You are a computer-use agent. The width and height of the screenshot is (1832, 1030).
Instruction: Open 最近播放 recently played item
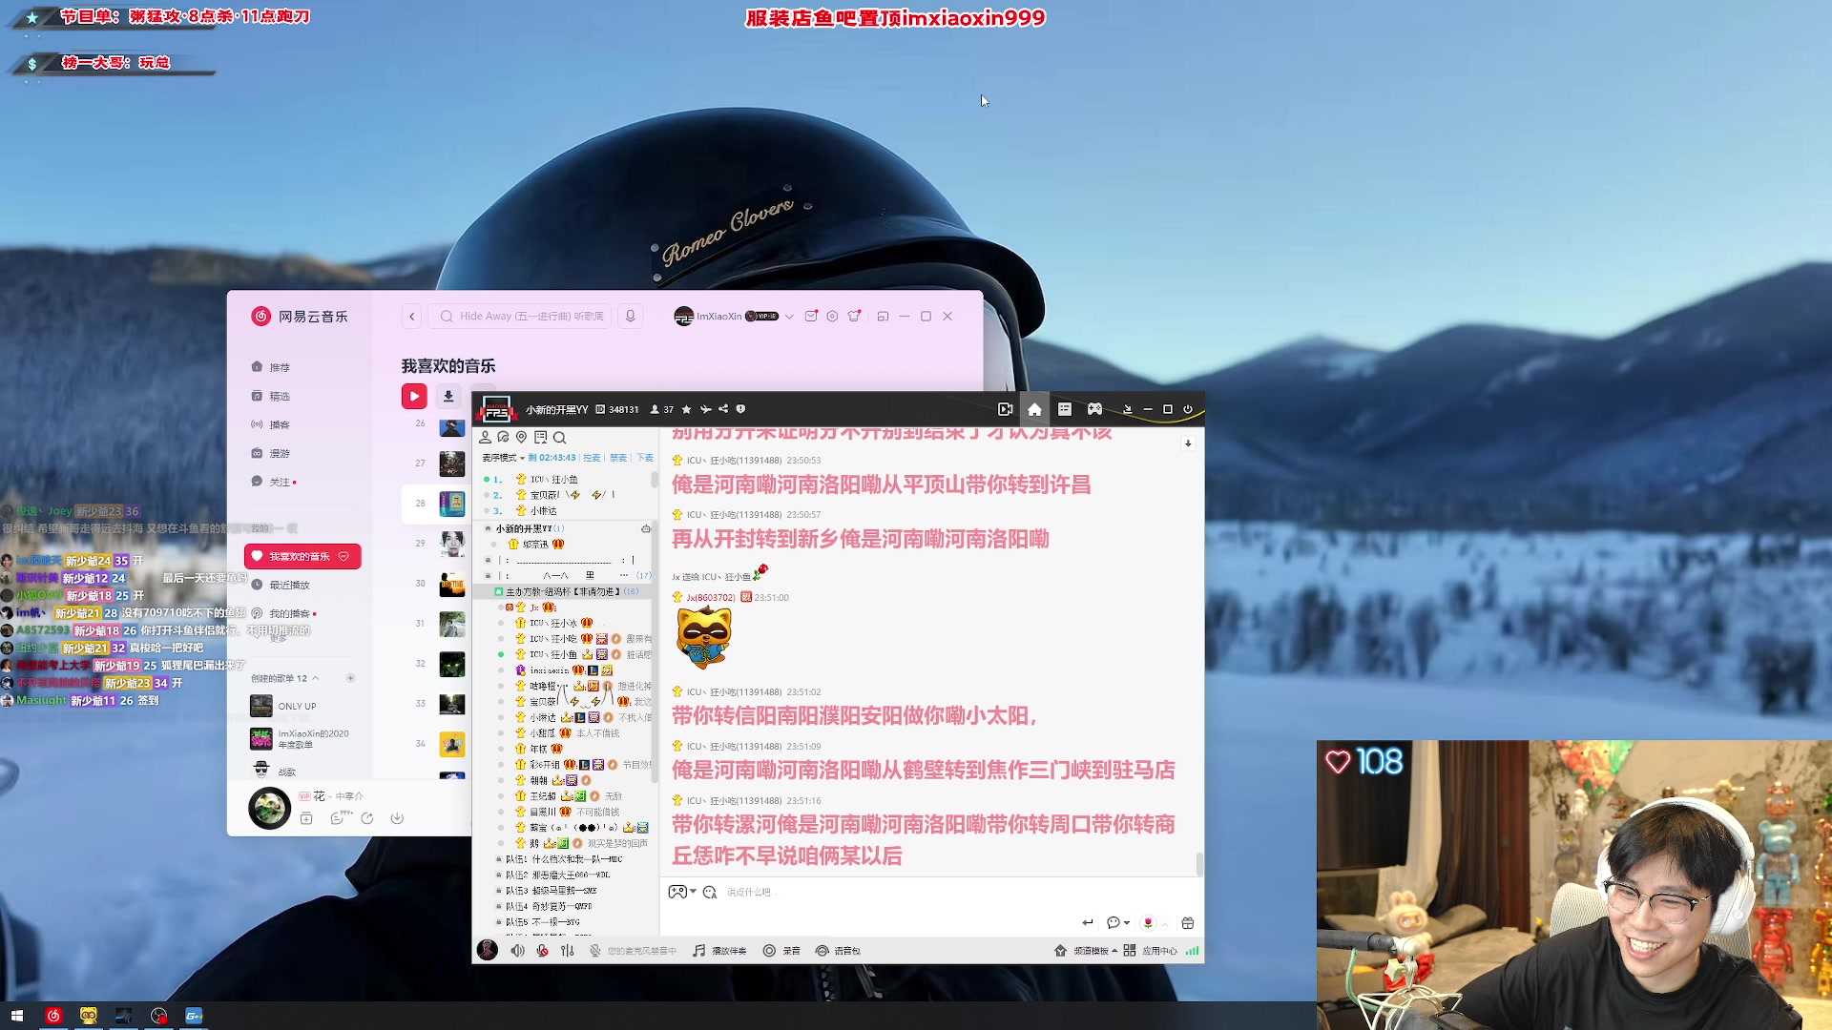click(x=289, y=585)
